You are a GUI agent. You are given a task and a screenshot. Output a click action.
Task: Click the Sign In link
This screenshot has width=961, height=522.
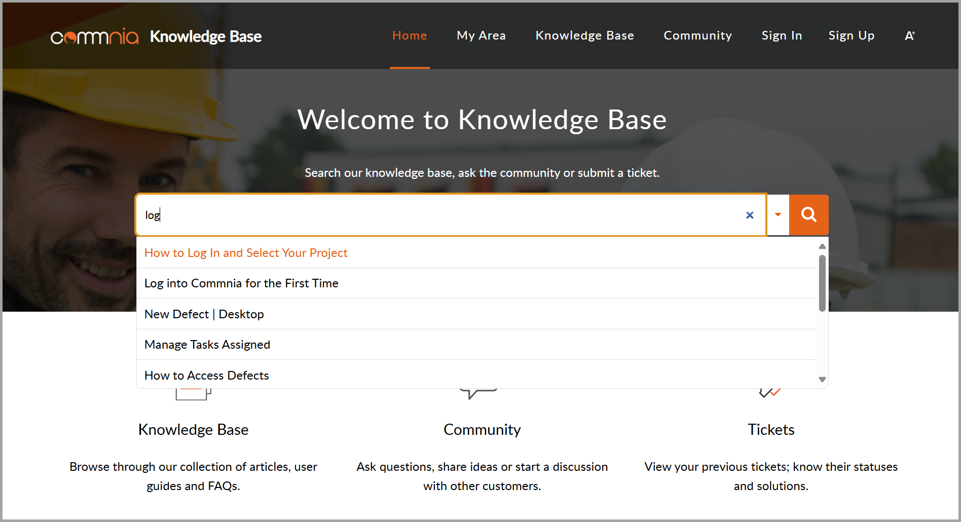(x=782, y=35)
